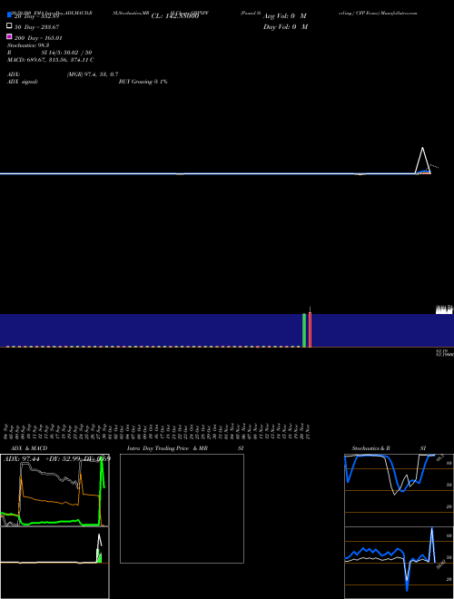This screenshot has height=599, width=454.
Task: Open the ADX & MACD chart panel
Action: 54,490
